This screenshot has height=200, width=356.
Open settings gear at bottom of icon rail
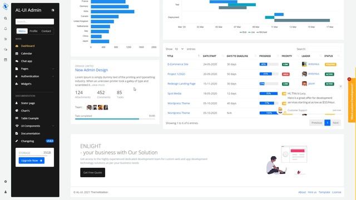6,182
